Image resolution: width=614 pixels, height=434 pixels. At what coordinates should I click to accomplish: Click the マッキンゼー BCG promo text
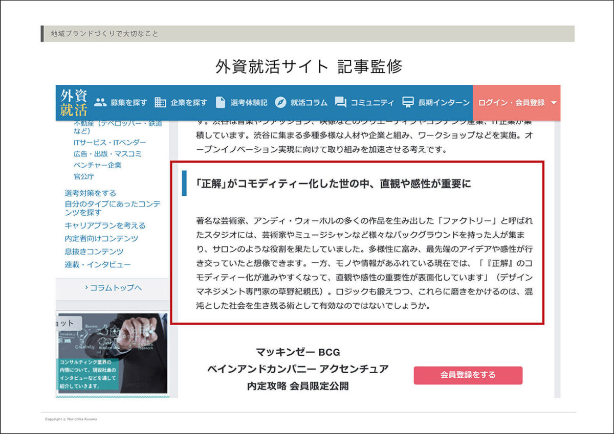(298, 352)
